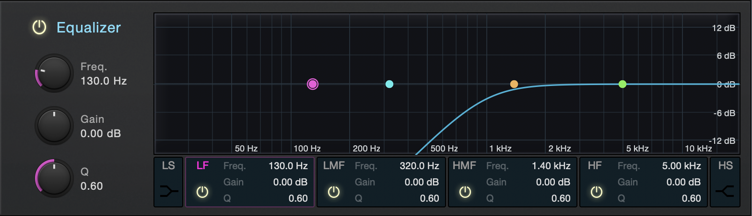
Task: Click the HF frequency value 5.00 kHz
Action: [x=681, y=166]
